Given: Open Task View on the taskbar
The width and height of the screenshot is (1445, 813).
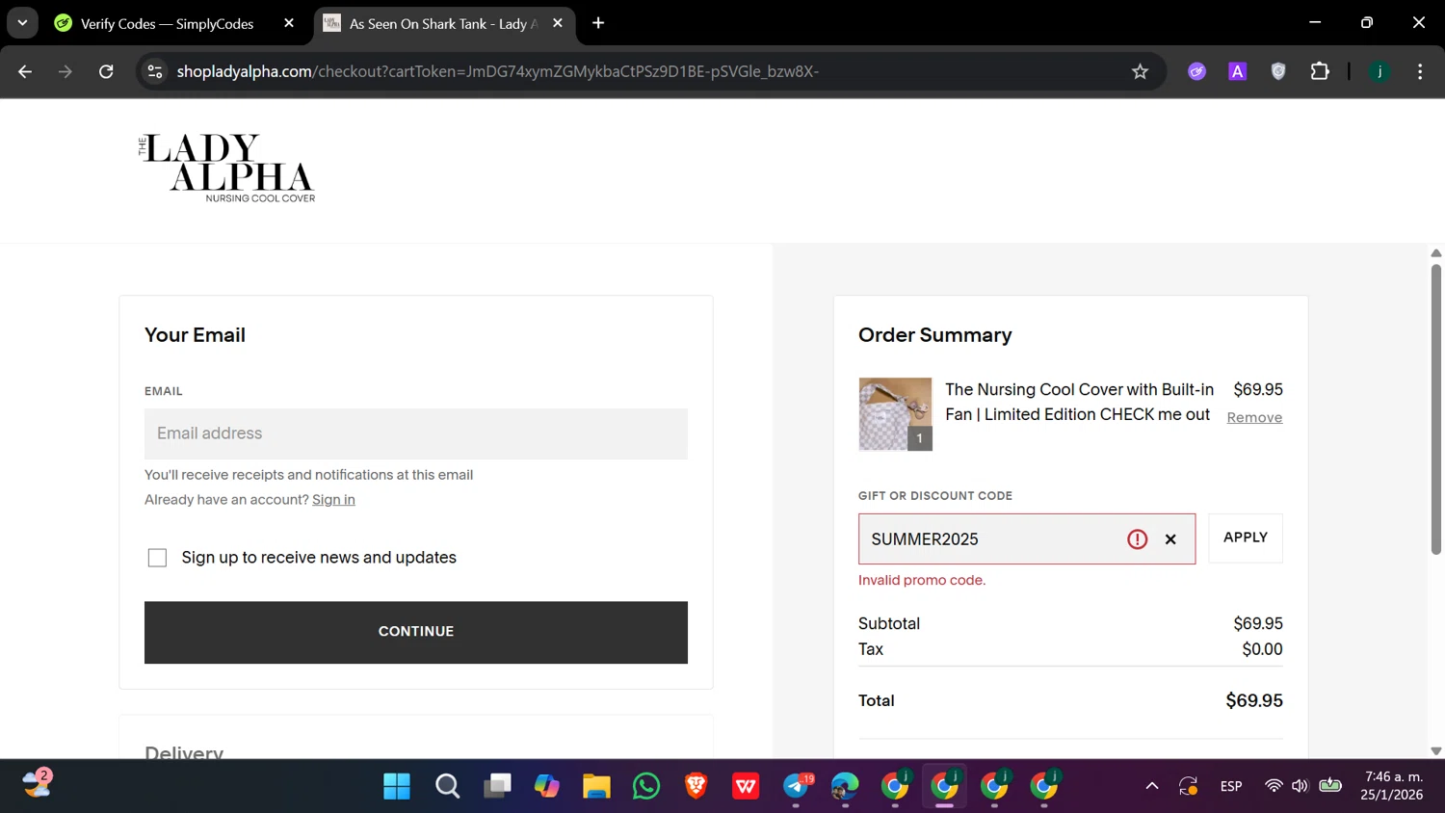Looking at the screenshot, I should pyautogui.click(x=497, y=787).
